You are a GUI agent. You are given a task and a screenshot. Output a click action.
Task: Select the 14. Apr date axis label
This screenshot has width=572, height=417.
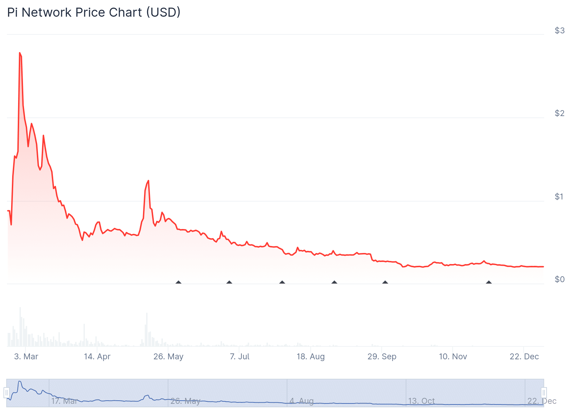[x=97, y=357]
